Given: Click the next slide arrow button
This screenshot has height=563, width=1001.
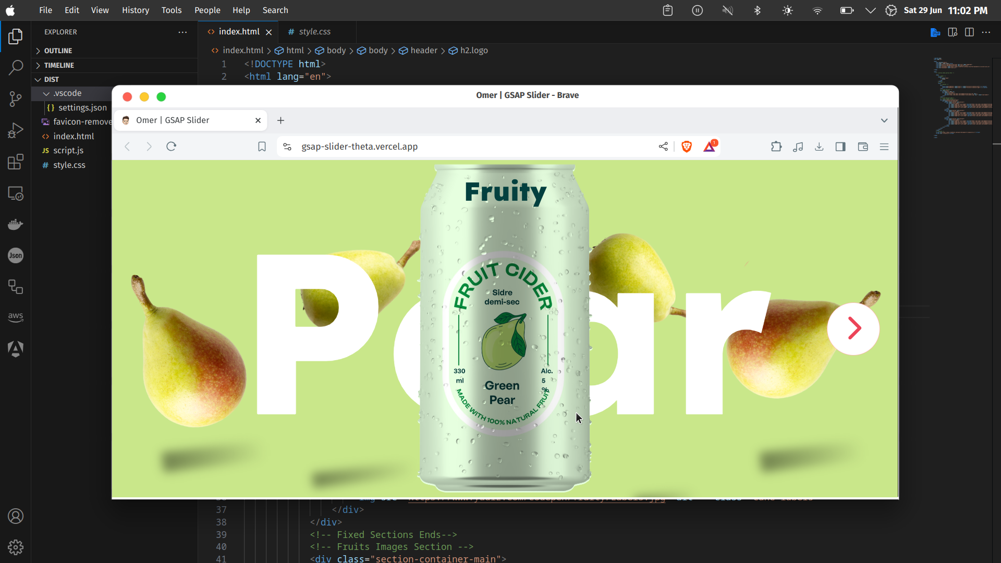Looking at the screenshot, I should pos(853,328).
